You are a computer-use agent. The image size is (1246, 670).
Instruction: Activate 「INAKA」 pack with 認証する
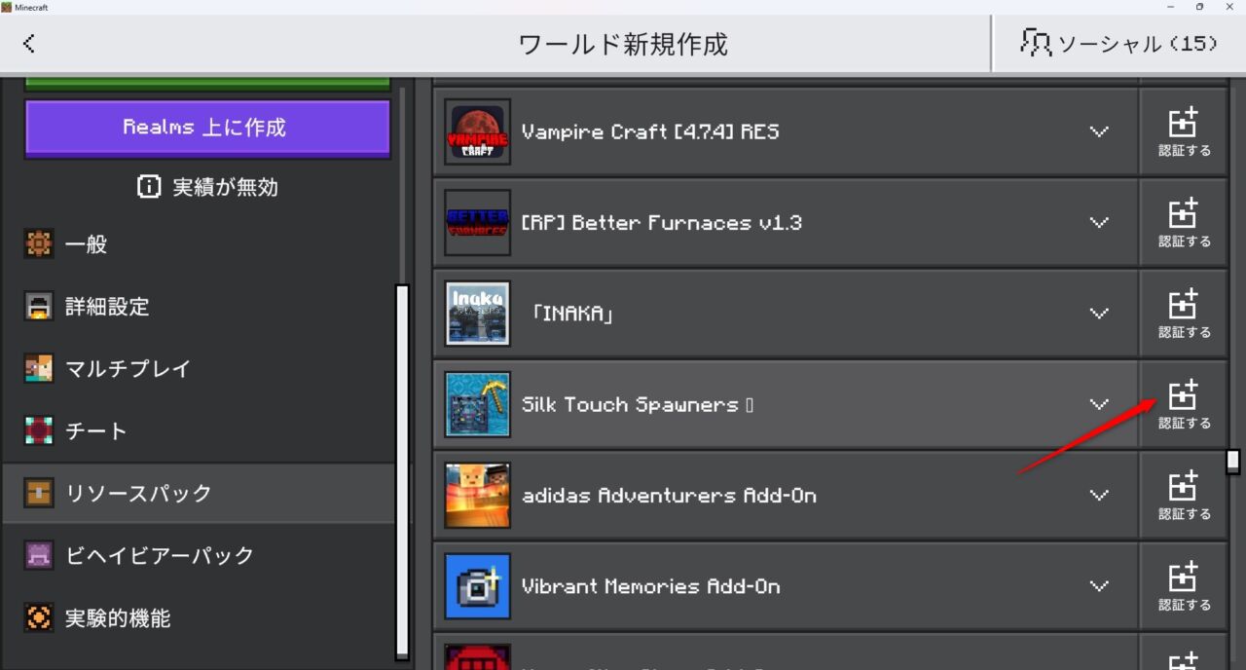coord(1184,314)
